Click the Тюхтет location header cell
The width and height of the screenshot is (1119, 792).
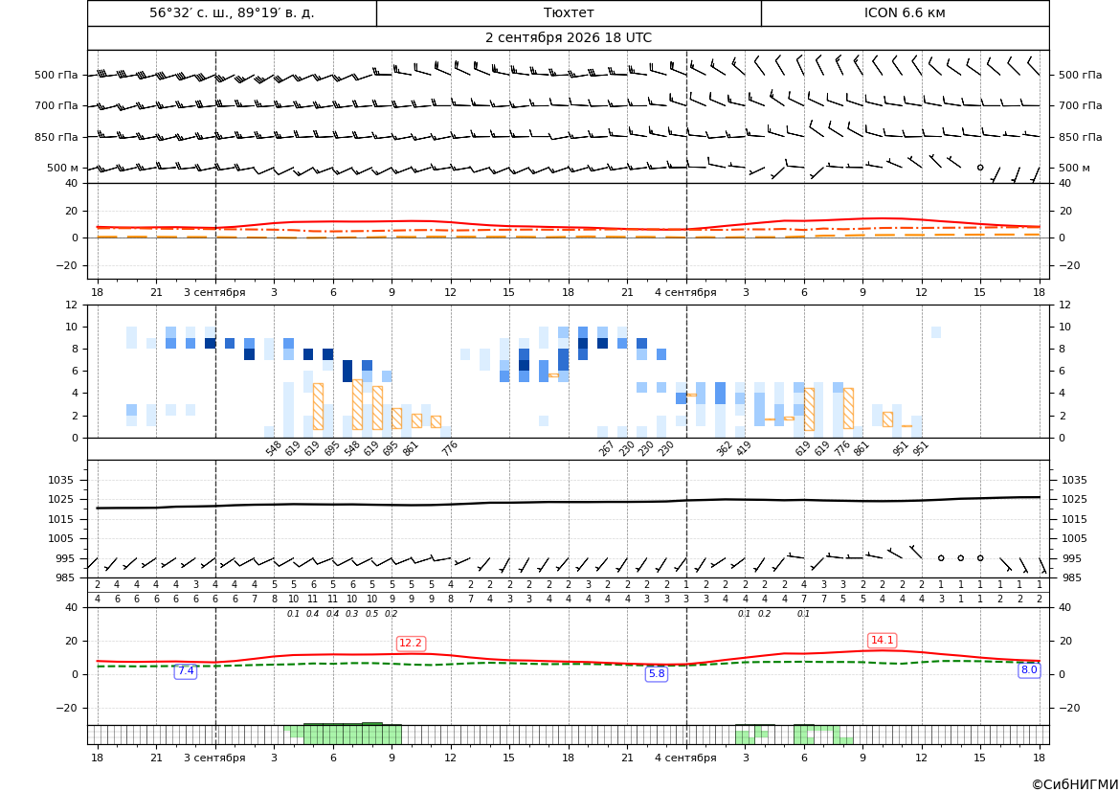[569, 12]
